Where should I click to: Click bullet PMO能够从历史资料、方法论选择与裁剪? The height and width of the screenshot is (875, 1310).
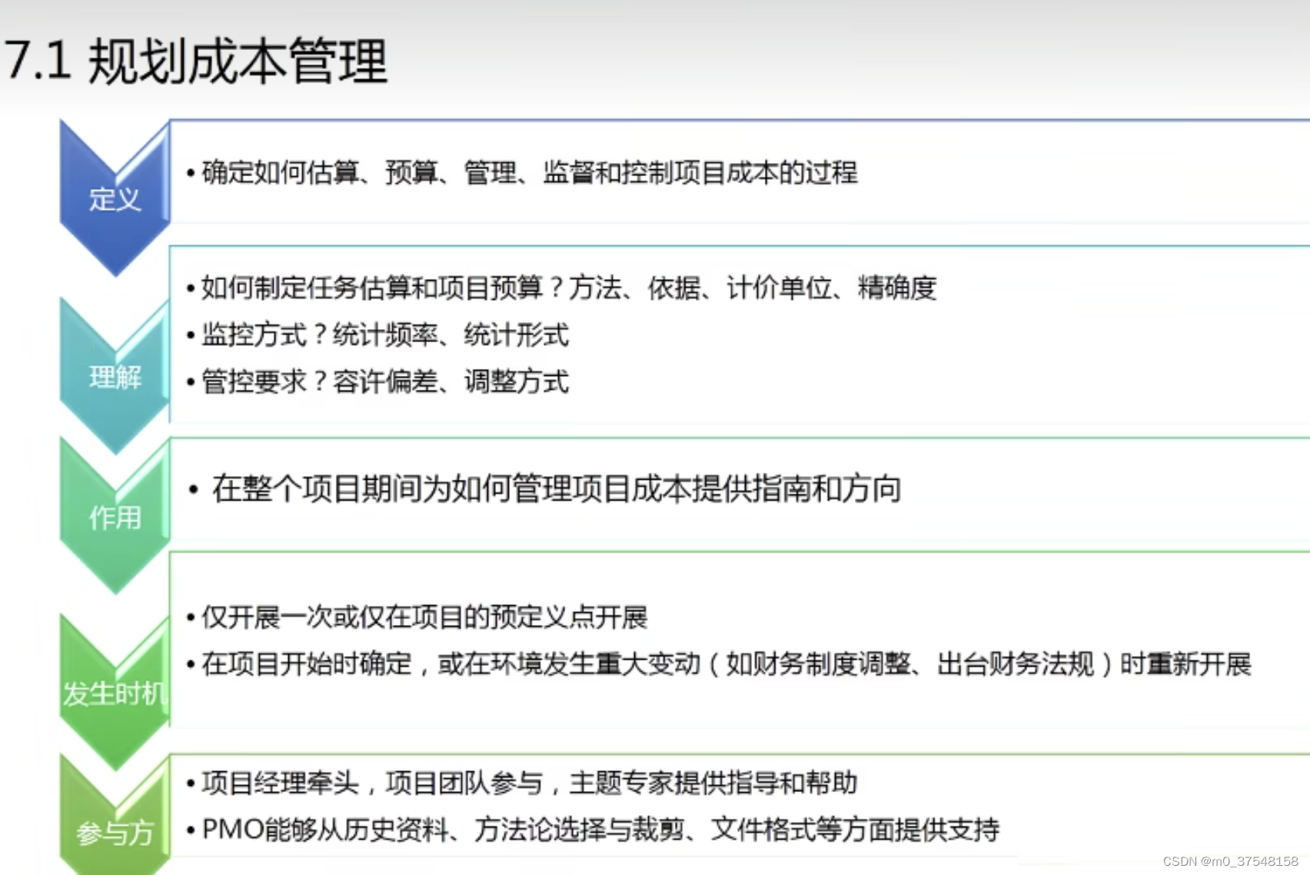point(442,829)
